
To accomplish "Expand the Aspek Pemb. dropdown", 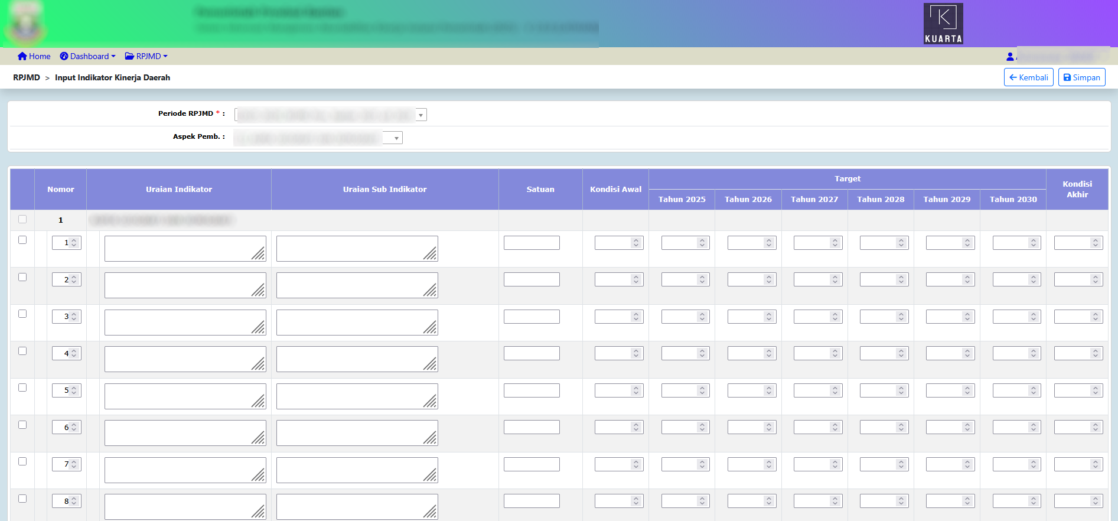I will click(x=396, y=138).
